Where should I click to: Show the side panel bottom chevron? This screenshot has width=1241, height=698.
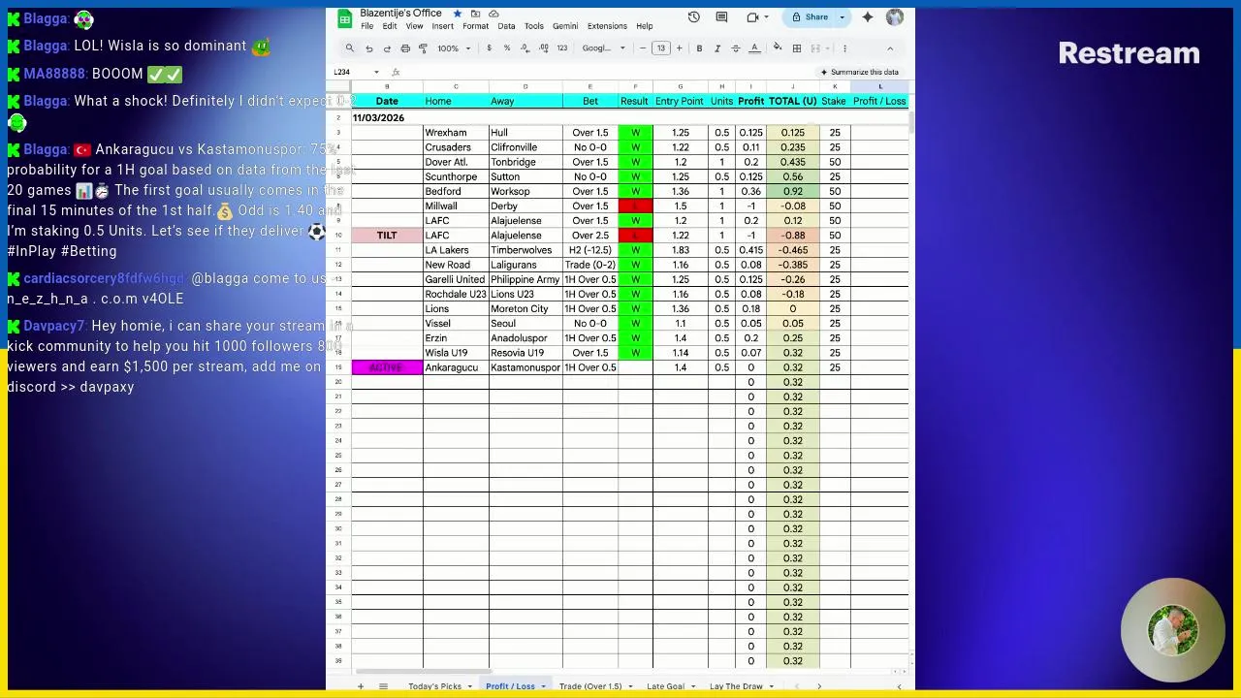(899, 686)
